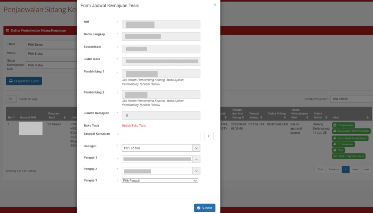Image resolution: width=373 pixels, height=213 pixels.
Task: Click the Tanggal Kemajuan date field
Action: point(161,136)
